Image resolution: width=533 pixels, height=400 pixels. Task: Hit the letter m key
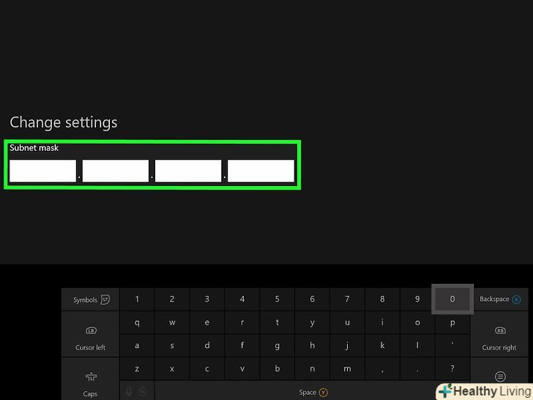[347, 368]
